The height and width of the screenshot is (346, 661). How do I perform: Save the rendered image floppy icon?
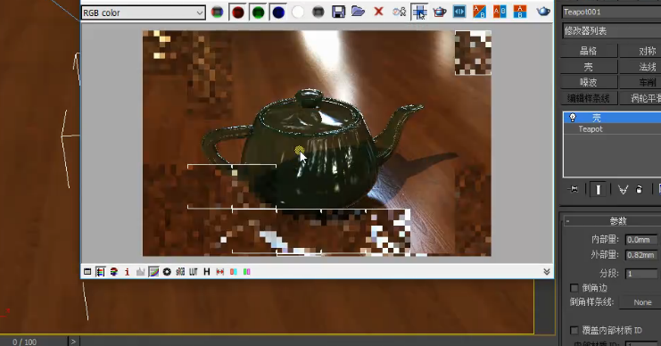(338, 12)
